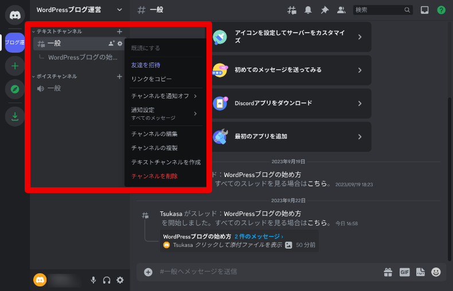Open the 2件のメッセージ thread link
Image resolution: width=453 pixels, height=291 pixels.
(x=259, y=237)
